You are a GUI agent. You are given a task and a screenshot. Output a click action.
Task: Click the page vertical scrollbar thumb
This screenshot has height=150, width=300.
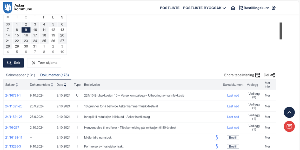point(281,31)
